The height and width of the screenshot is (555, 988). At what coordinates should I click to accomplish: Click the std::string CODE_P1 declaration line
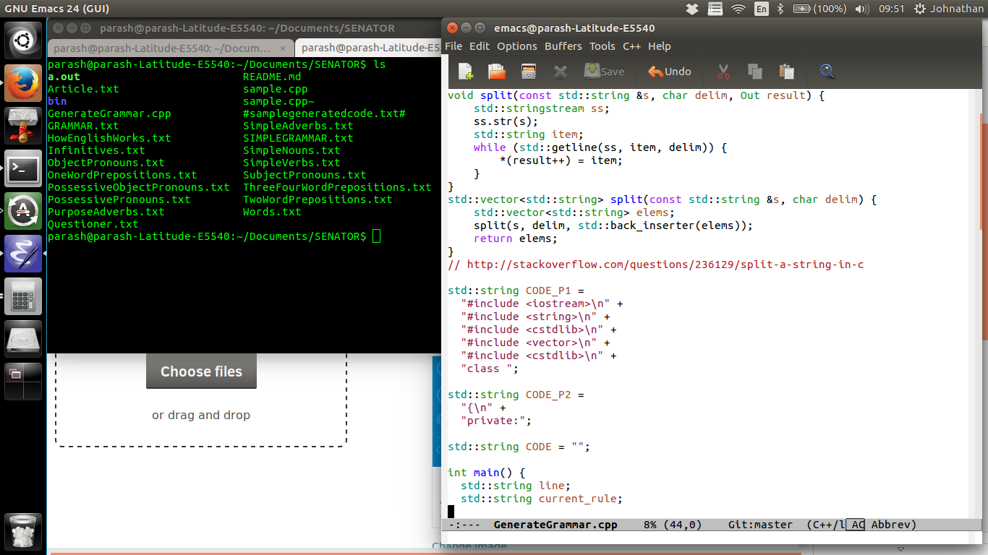point(516,291)
